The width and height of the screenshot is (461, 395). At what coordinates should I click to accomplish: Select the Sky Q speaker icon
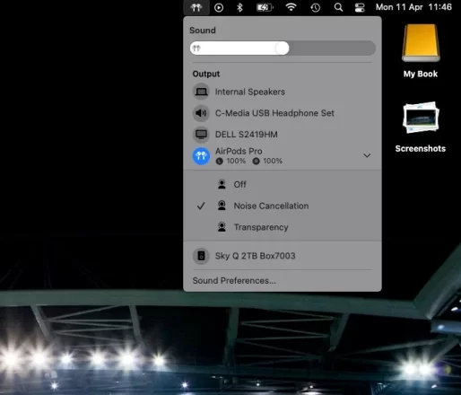coord(201,256)
